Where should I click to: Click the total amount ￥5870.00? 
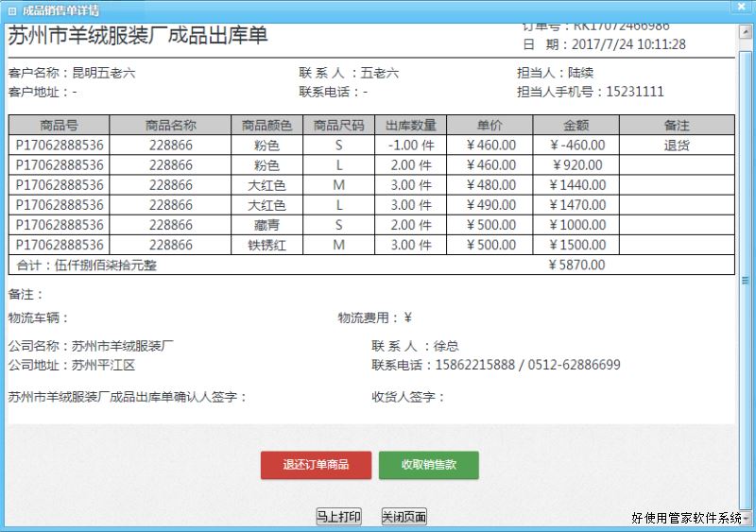(576, 266)
